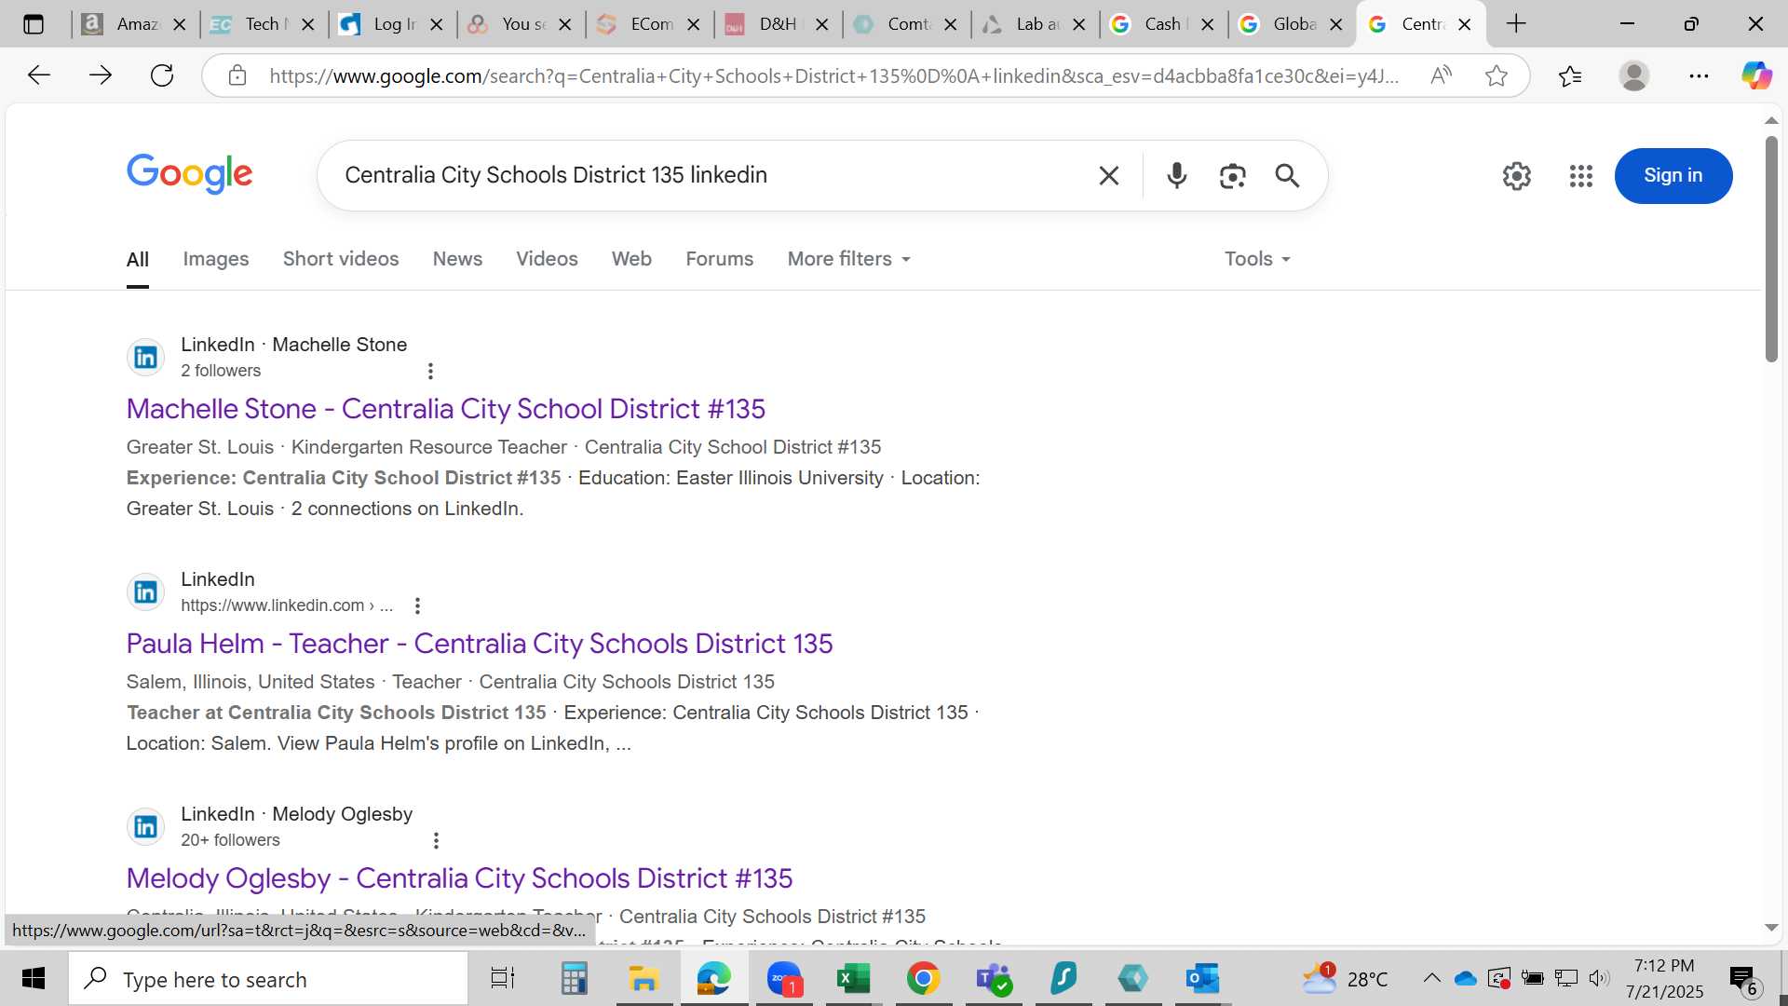Submit search with magnifier icon
Screen dimensions: 1788x1006
click(x=1287, y=175)
